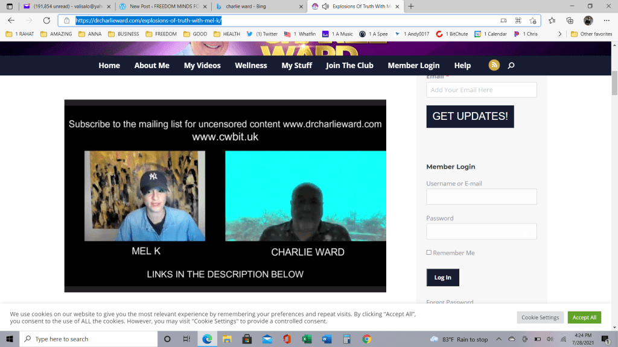The width and height of the screenshot is (618, 347).
Task: Click the page vertical scrollbar
Action: (x=614, y=181)
